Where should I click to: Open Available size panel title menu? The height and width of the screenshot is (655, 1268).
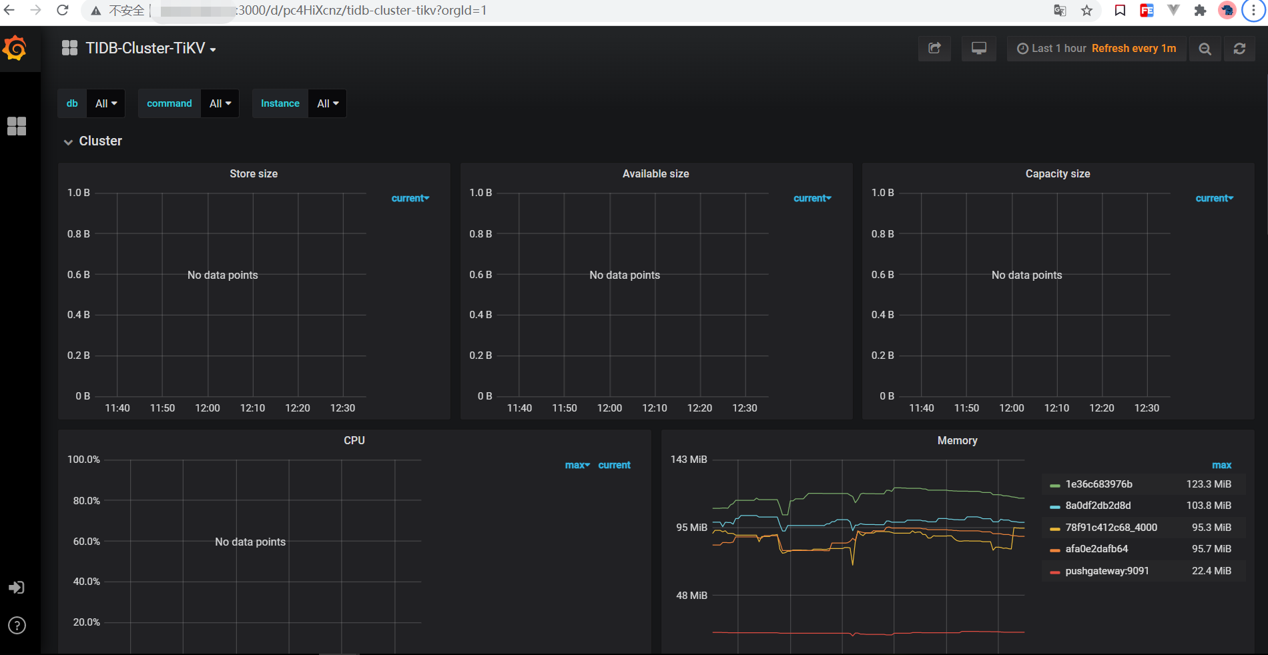655,173
